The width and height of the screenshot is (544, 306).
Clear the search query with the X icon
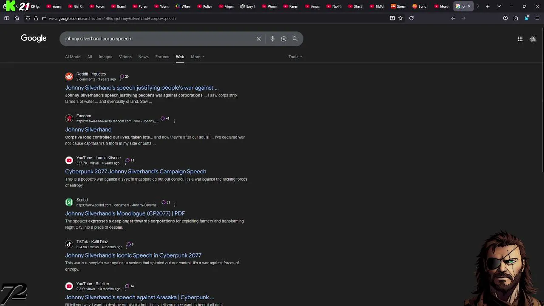coord(258,39)
